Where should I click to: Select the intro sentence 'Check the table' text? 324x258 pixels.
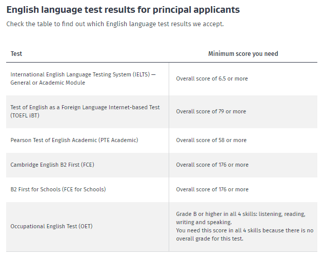(115, 24)
